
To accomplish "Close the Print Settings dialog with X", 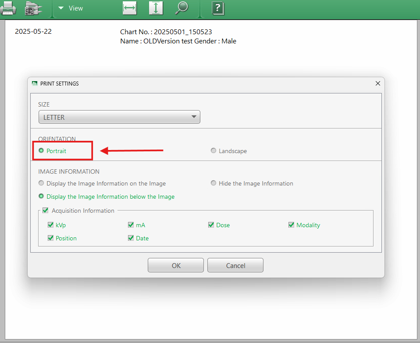I will tap(378, 83).
